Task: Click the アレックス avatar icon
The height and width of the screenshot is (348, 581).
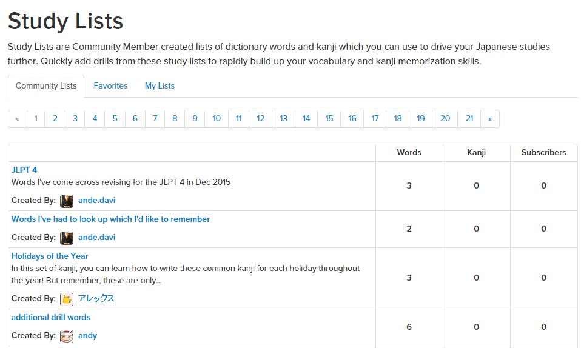Action: point(67,299)
